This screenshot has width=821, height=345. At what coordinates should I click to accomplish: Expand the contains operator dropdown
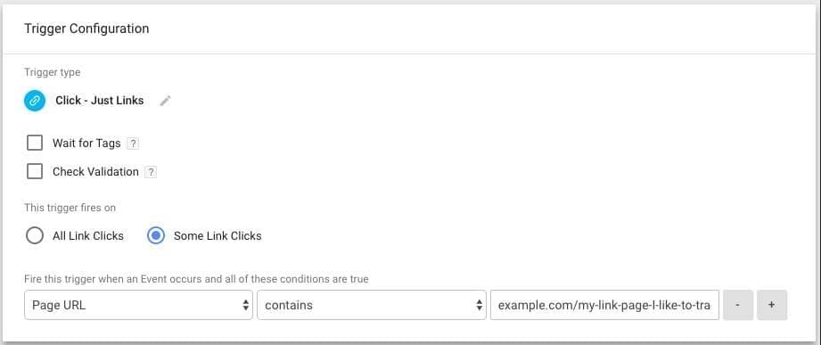(x=372, y=305)
